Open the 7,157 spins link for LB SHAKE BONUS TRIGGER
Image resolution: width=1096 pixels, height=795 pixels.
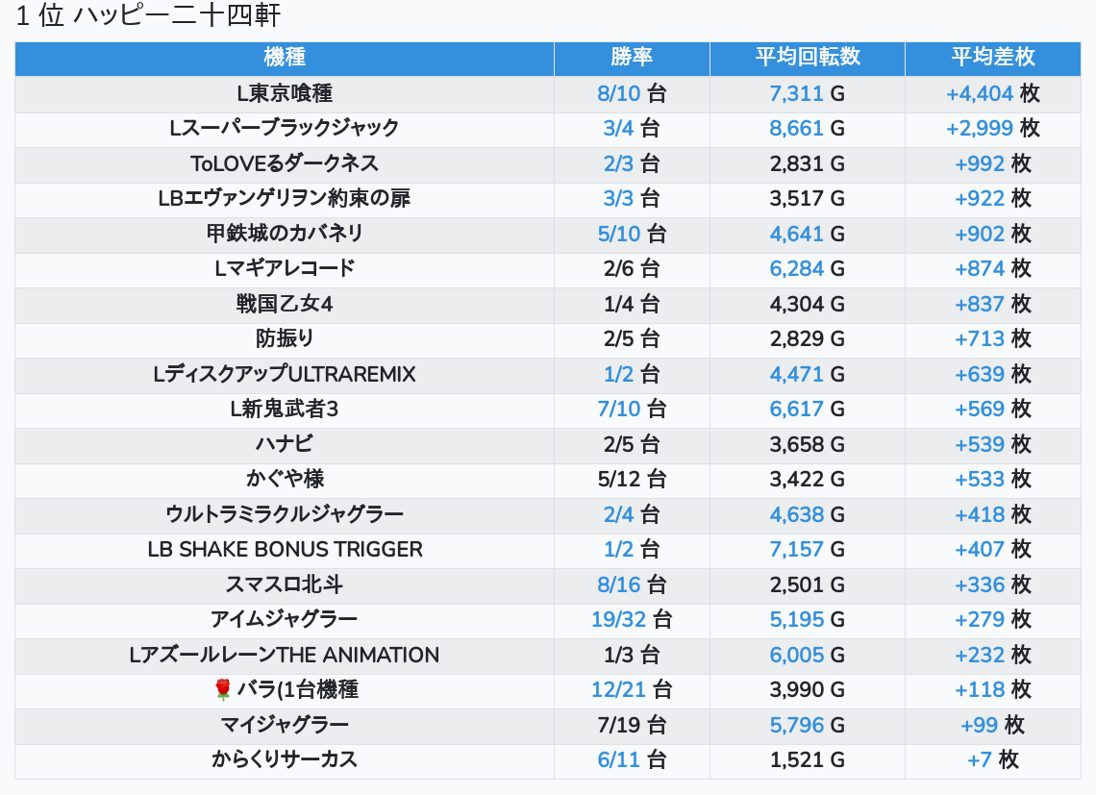pos(796,550)
